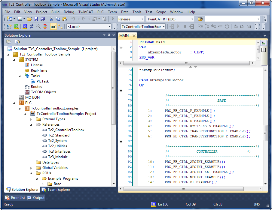The image size is (272, 210).
Task: Click the PLC Reset circular arrow icon
Action: point(227,26)
